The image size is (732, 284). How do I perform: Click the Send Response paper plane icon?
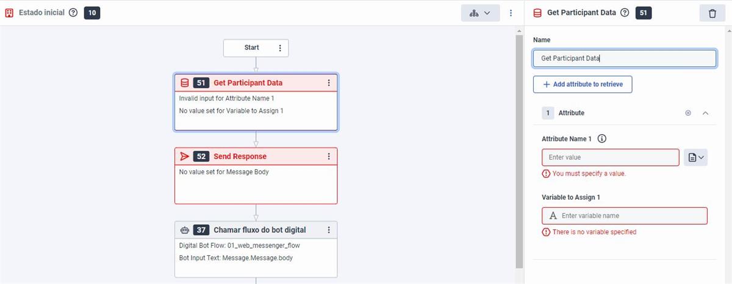185,157
